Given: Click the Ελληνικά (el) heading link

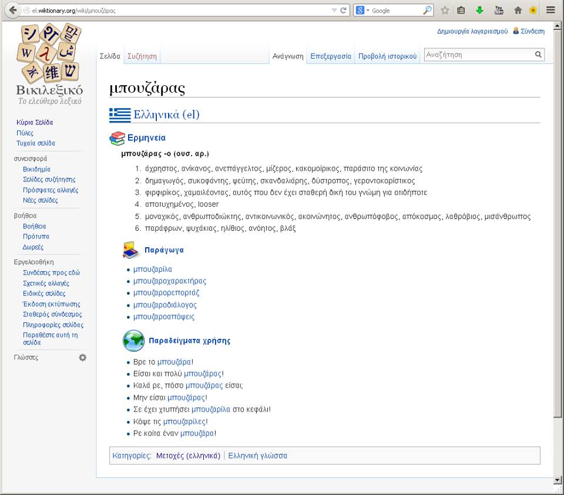Looking at the screenshot, I should [166, 115].
